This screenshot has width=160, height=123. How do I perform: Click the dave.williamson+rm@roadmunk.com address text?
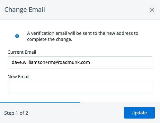[x=51, y=62]
